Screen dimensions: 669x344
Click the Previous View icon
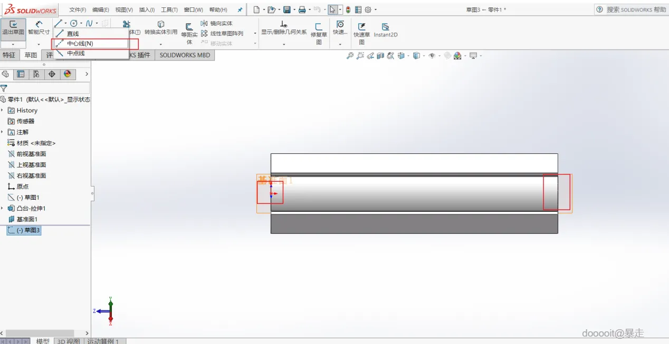click(370, 56)
